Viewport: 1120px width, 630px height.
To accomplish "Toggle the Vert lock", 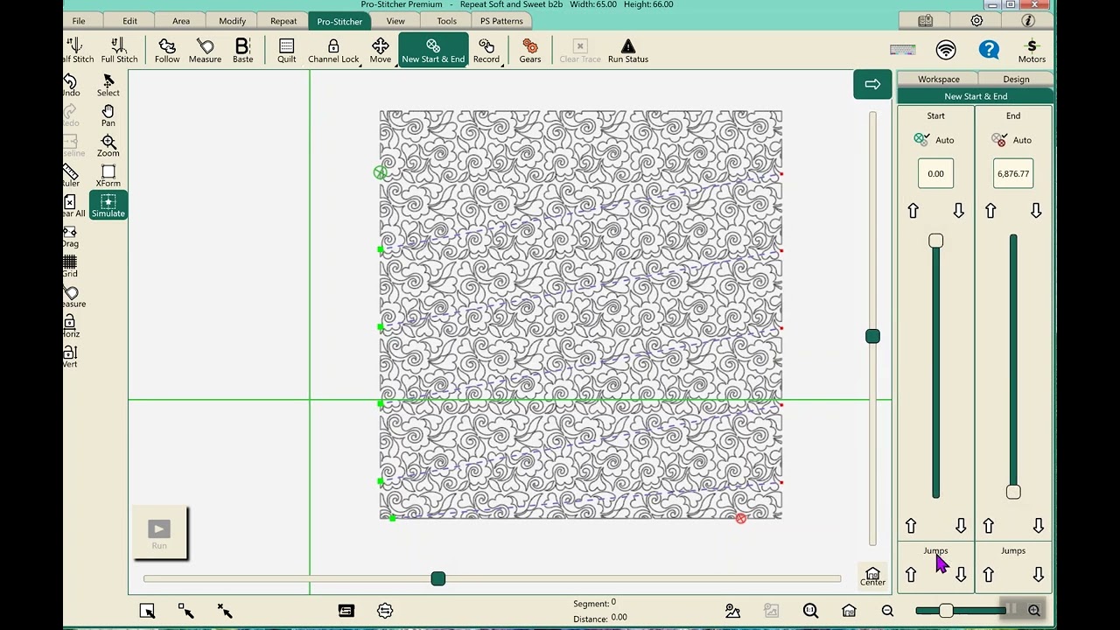I will pos(70,356).
